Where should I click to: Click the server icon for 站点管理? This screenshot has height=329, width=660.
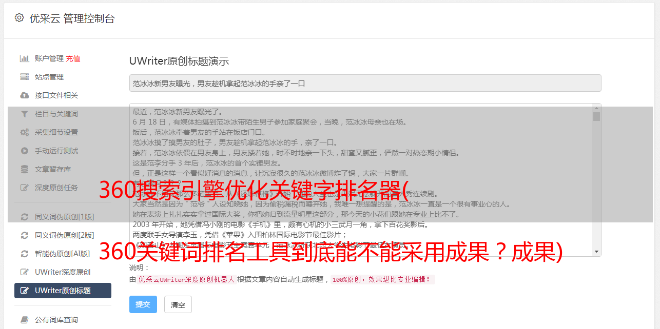(x=24, y=77)
